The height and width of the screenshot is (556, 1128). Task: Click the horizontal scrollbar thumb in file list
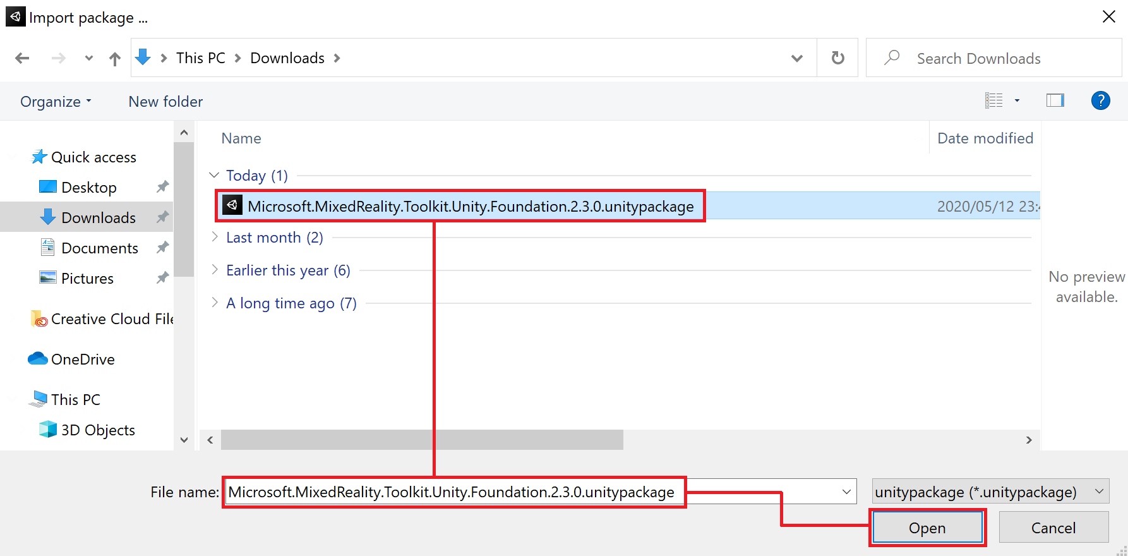point(422,440)
